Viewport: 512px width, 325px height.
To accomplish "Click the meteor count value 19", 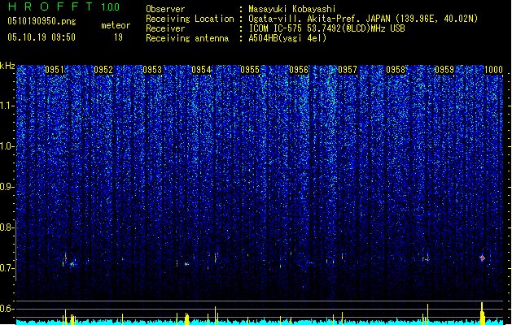I will 118,37.
